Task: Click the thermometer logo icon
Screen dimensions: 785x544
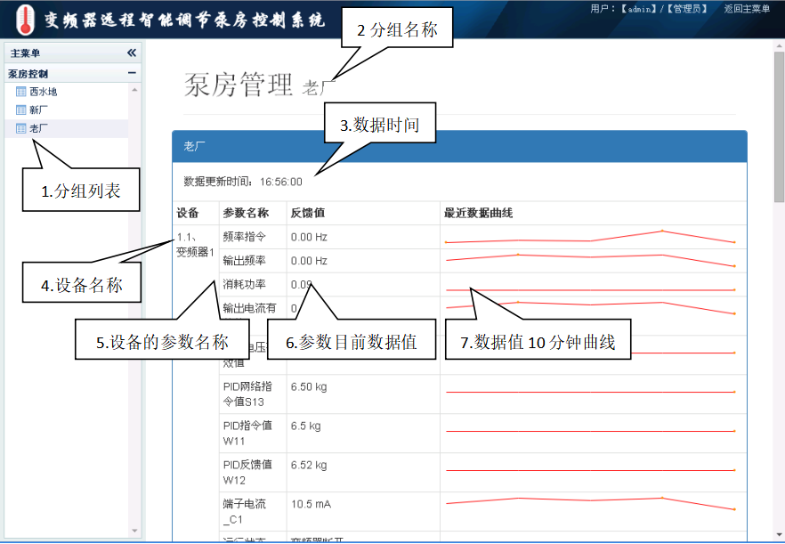Action: coord(25,20)
